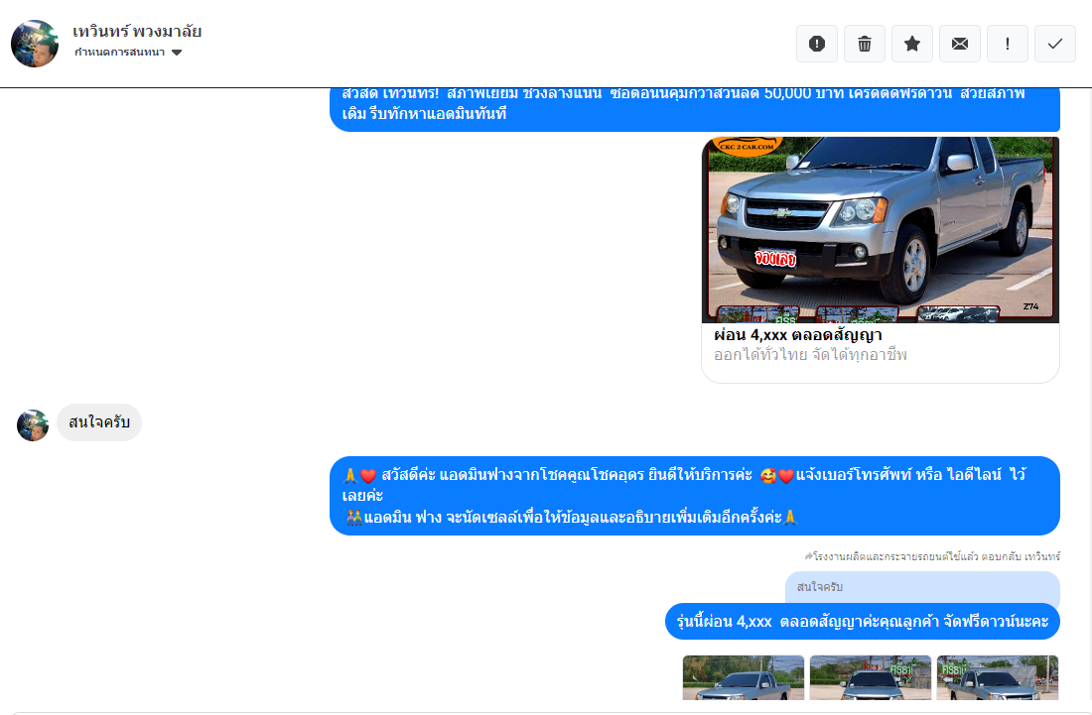Screen dimensions: 1092x715
Task: Click dropdown arrow next to กำหนดการสนทนา
Action: pyautogui.click(x=177, y=53)
